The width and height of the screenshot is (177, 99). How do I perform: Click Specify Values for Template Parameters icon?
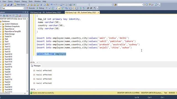[95, 8]
